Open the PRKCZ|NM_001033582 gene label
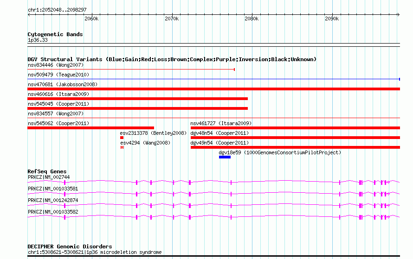Screen dimensions: 413x259 tap(53, 212)
